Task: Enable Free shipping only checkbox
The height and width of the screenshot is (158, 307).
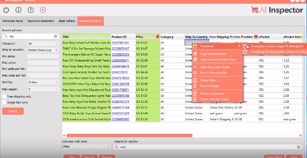Action: tap(4, 96)
